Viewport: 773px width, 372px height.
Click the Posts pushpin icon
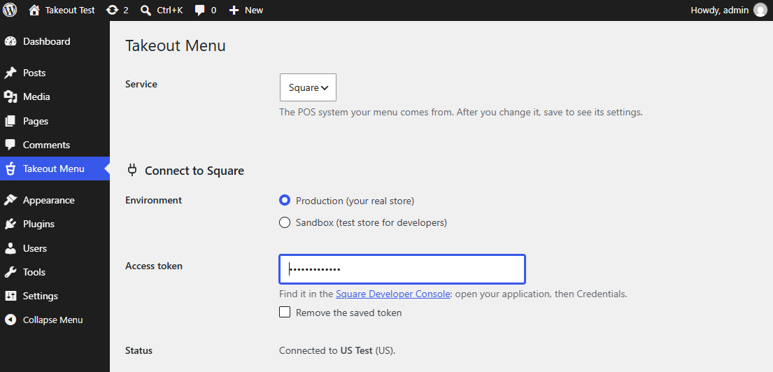10,73
